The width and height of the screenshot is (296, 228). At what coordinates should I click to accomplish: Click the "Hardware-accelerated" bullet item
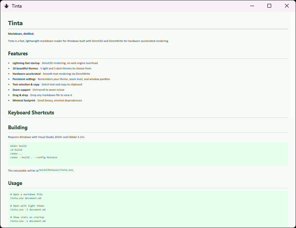(26, 74)
